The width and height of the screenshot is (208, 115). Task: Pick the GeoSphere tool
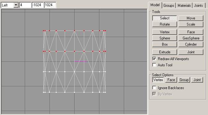pos(191,38)
